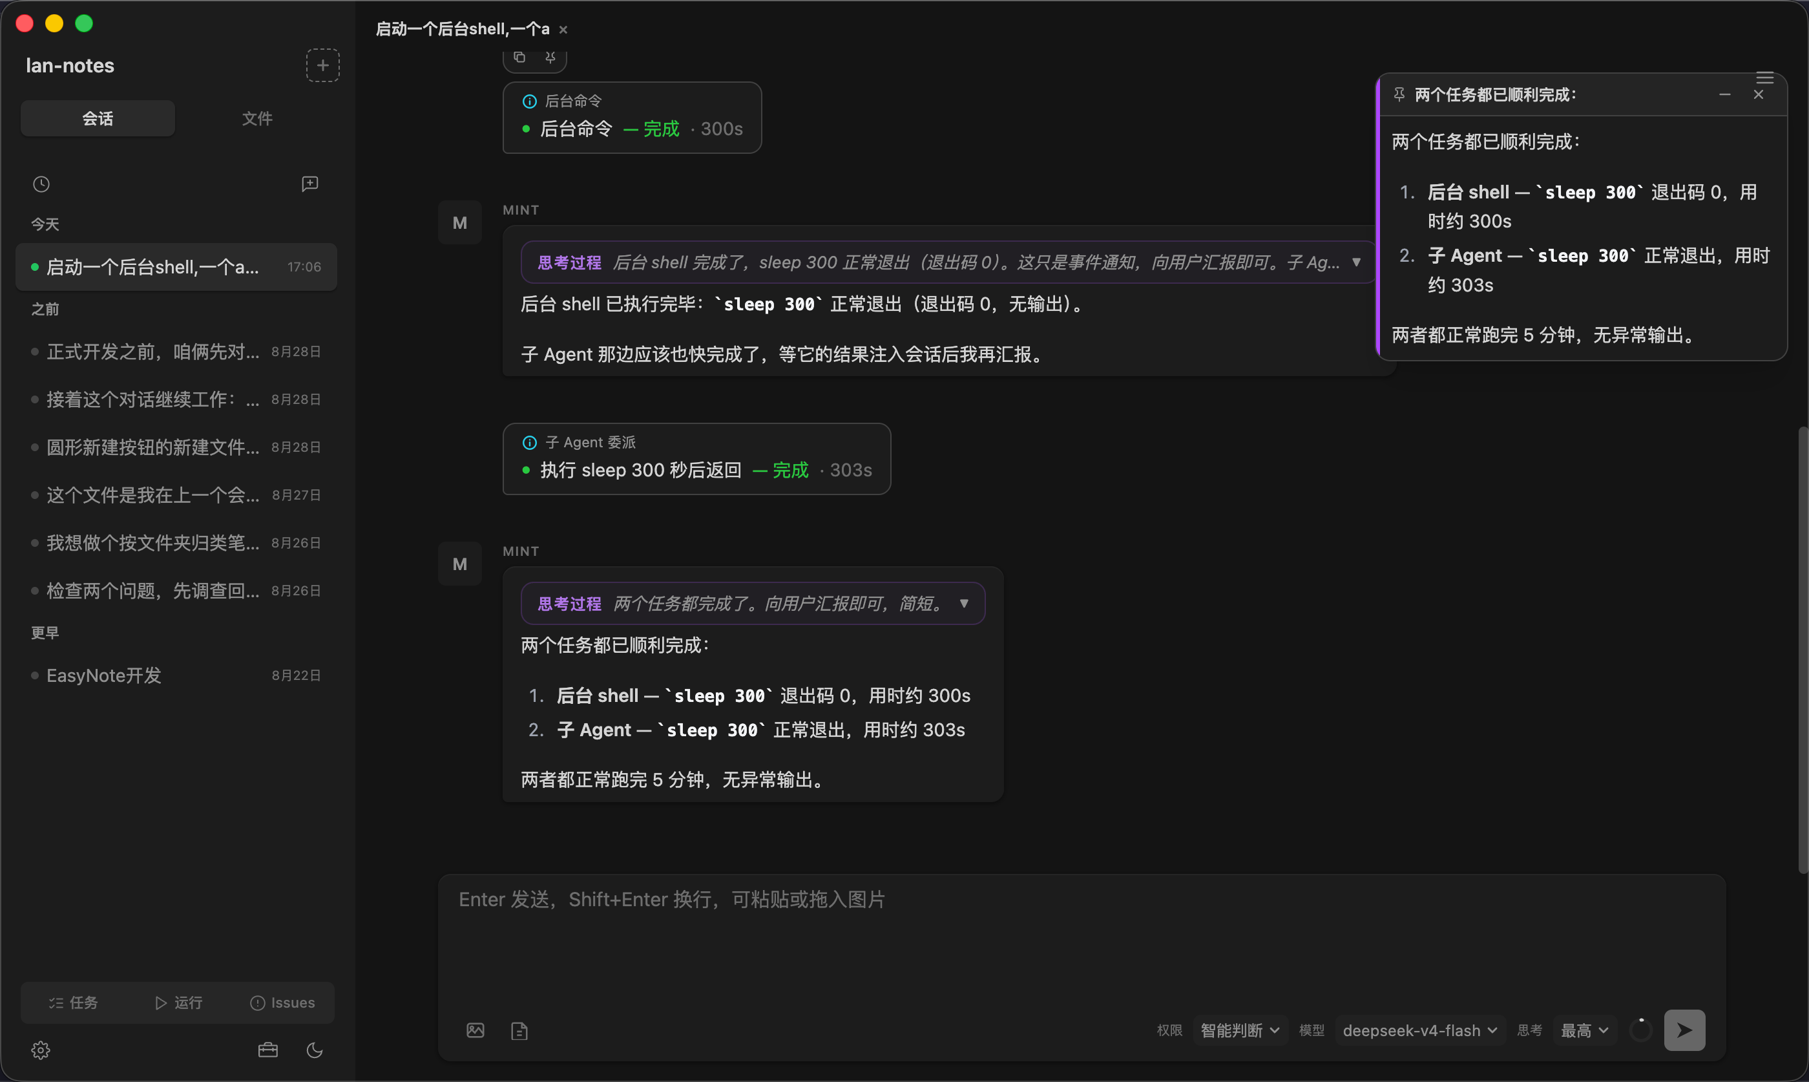The height and width of the screenshot is (1082, 1809).
Task: Open the 运行 panel tab
Action: tap(178, 1002)
